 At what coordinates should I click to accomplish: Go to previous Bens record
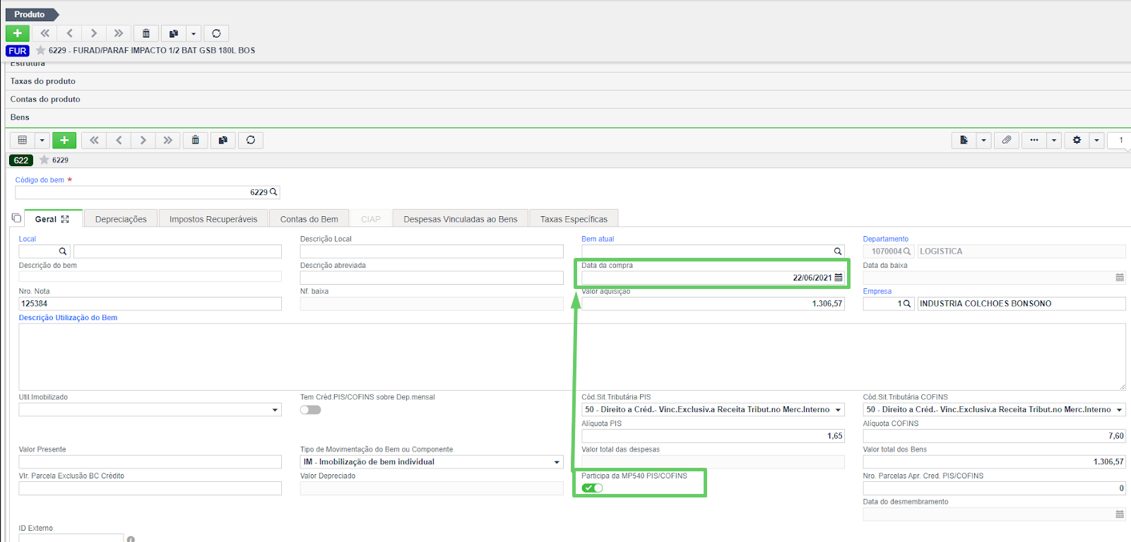(119, 140)
